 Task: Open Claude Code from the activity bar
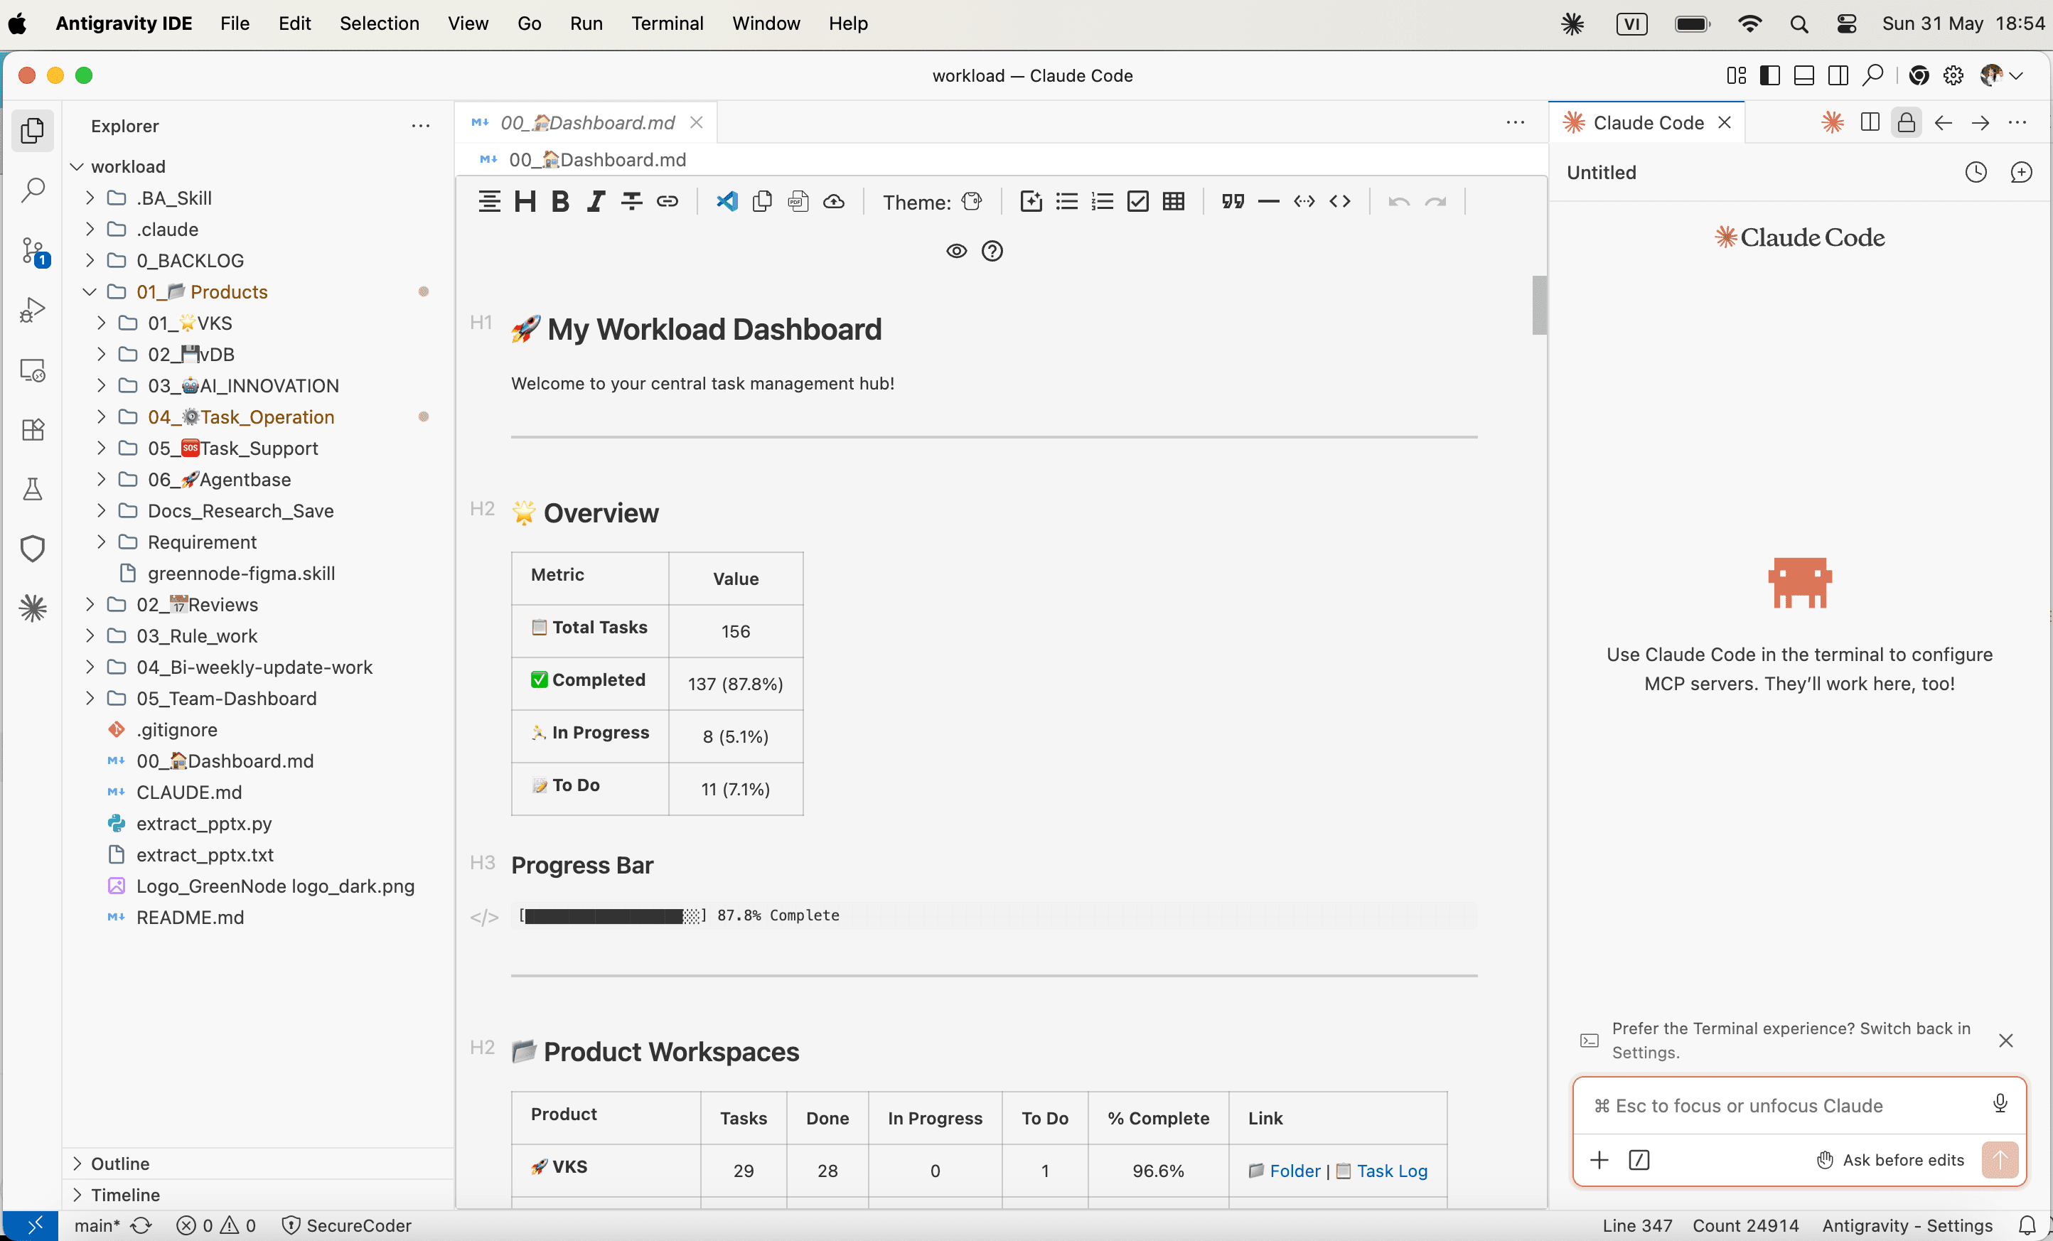coord(33,609)
